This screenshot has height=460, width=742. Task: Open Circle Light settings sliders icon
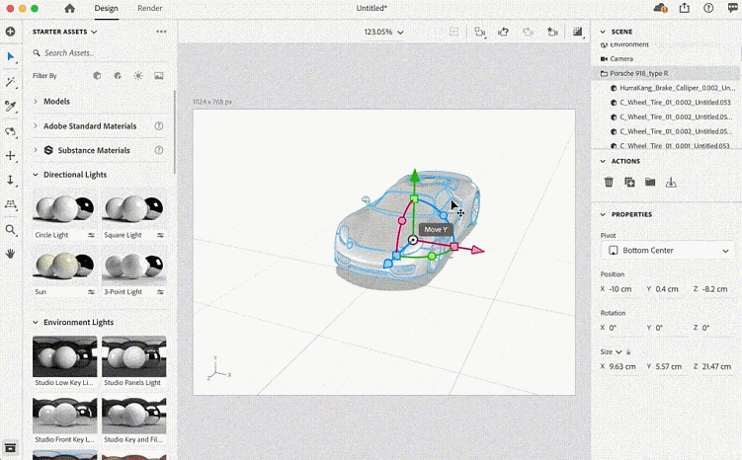tap(91, 235)
